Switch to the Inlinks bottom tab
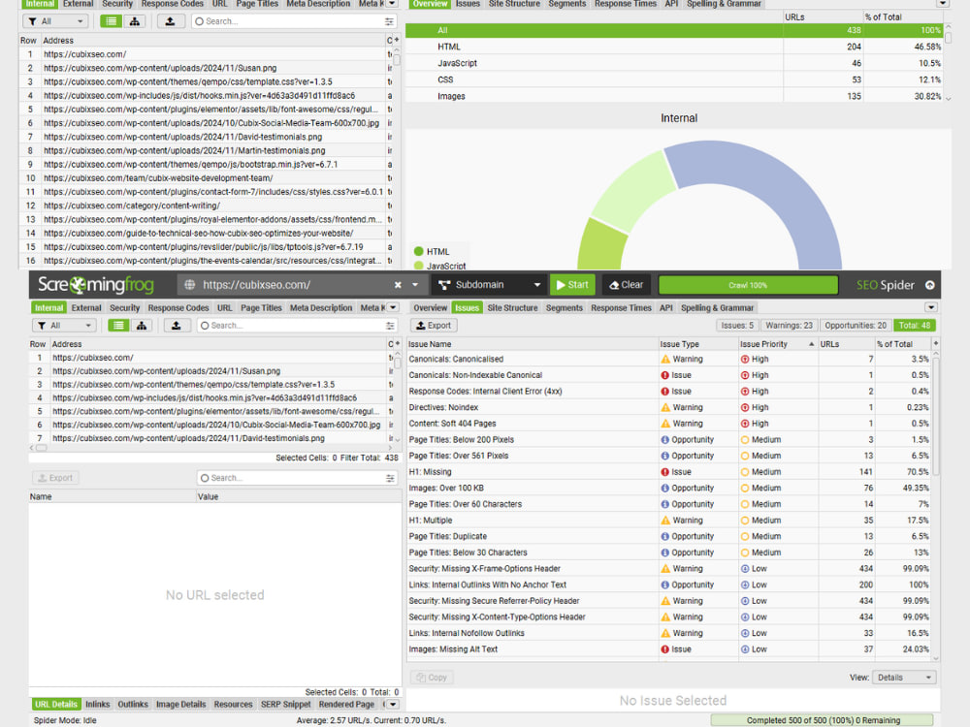The width and height of the screenshot is (970, 727). pyautogui.click(x=97, y=704)
